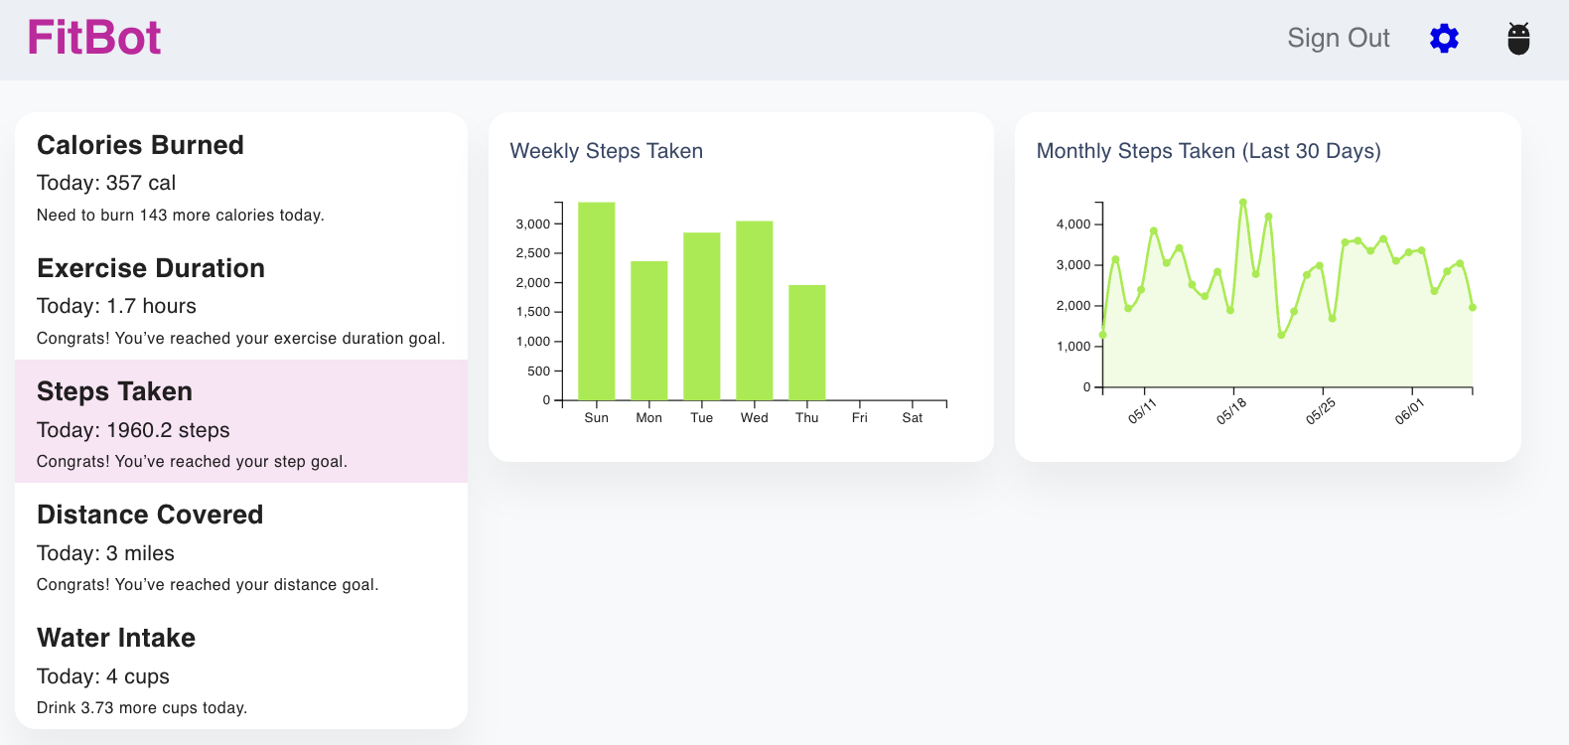Click the 06/01 date label on monthly chart
This screenshot has width=1569, height=745.
coord(1409,411)
